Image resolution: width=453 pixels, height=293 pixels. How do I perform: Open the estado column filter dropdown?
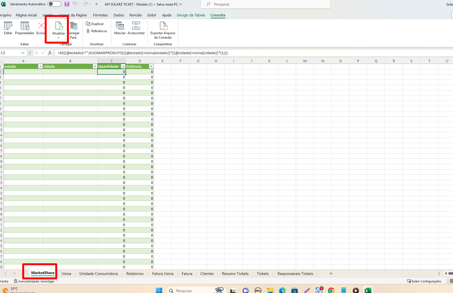(40, 66)
